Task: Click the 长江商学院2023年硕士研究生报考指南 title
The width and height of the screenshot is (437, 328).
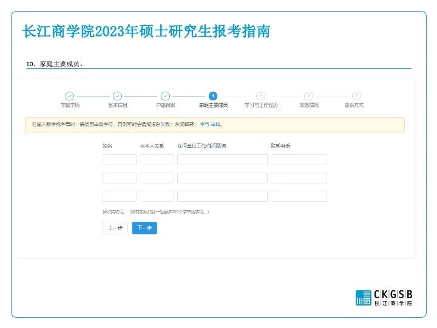Action: click(x=146, y=31)
